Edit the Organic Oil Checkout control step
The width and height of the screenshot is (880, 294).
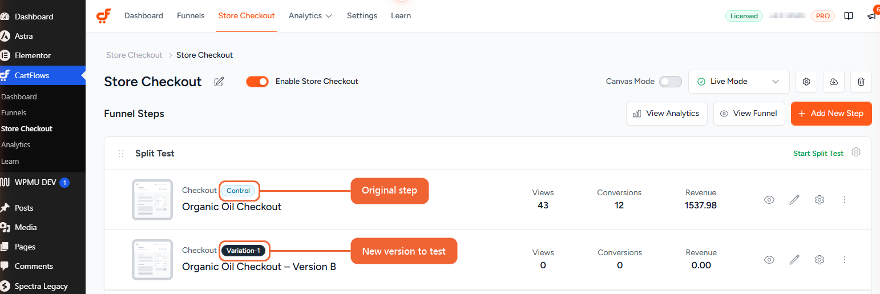point(794,200)
